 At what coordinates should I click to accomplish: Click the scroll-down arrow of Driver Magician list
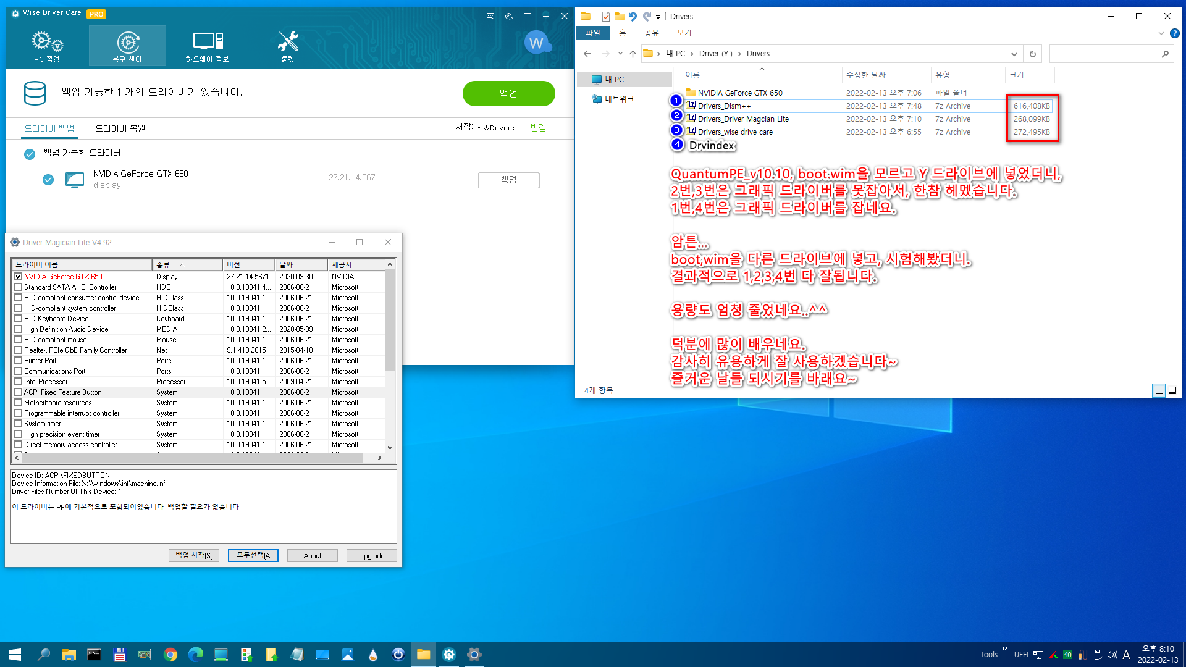(x=390, y=448)
